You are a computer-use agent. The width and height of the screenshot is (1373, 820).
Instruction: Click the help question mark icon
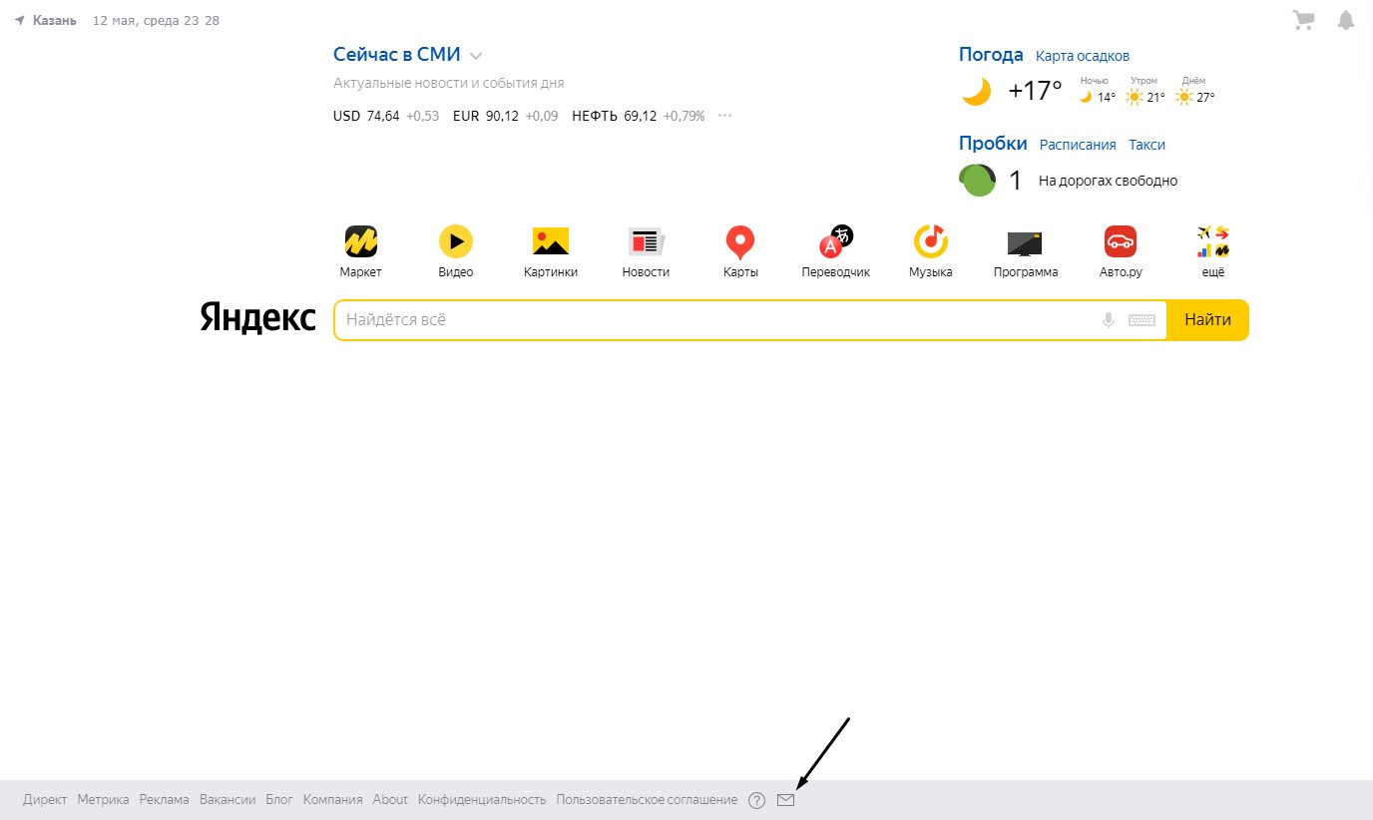click(756, 800)
